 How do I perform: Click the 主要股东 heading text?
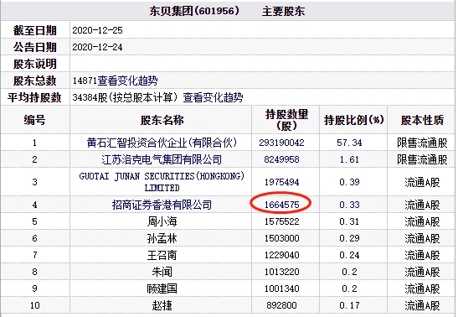coord(283,12)
